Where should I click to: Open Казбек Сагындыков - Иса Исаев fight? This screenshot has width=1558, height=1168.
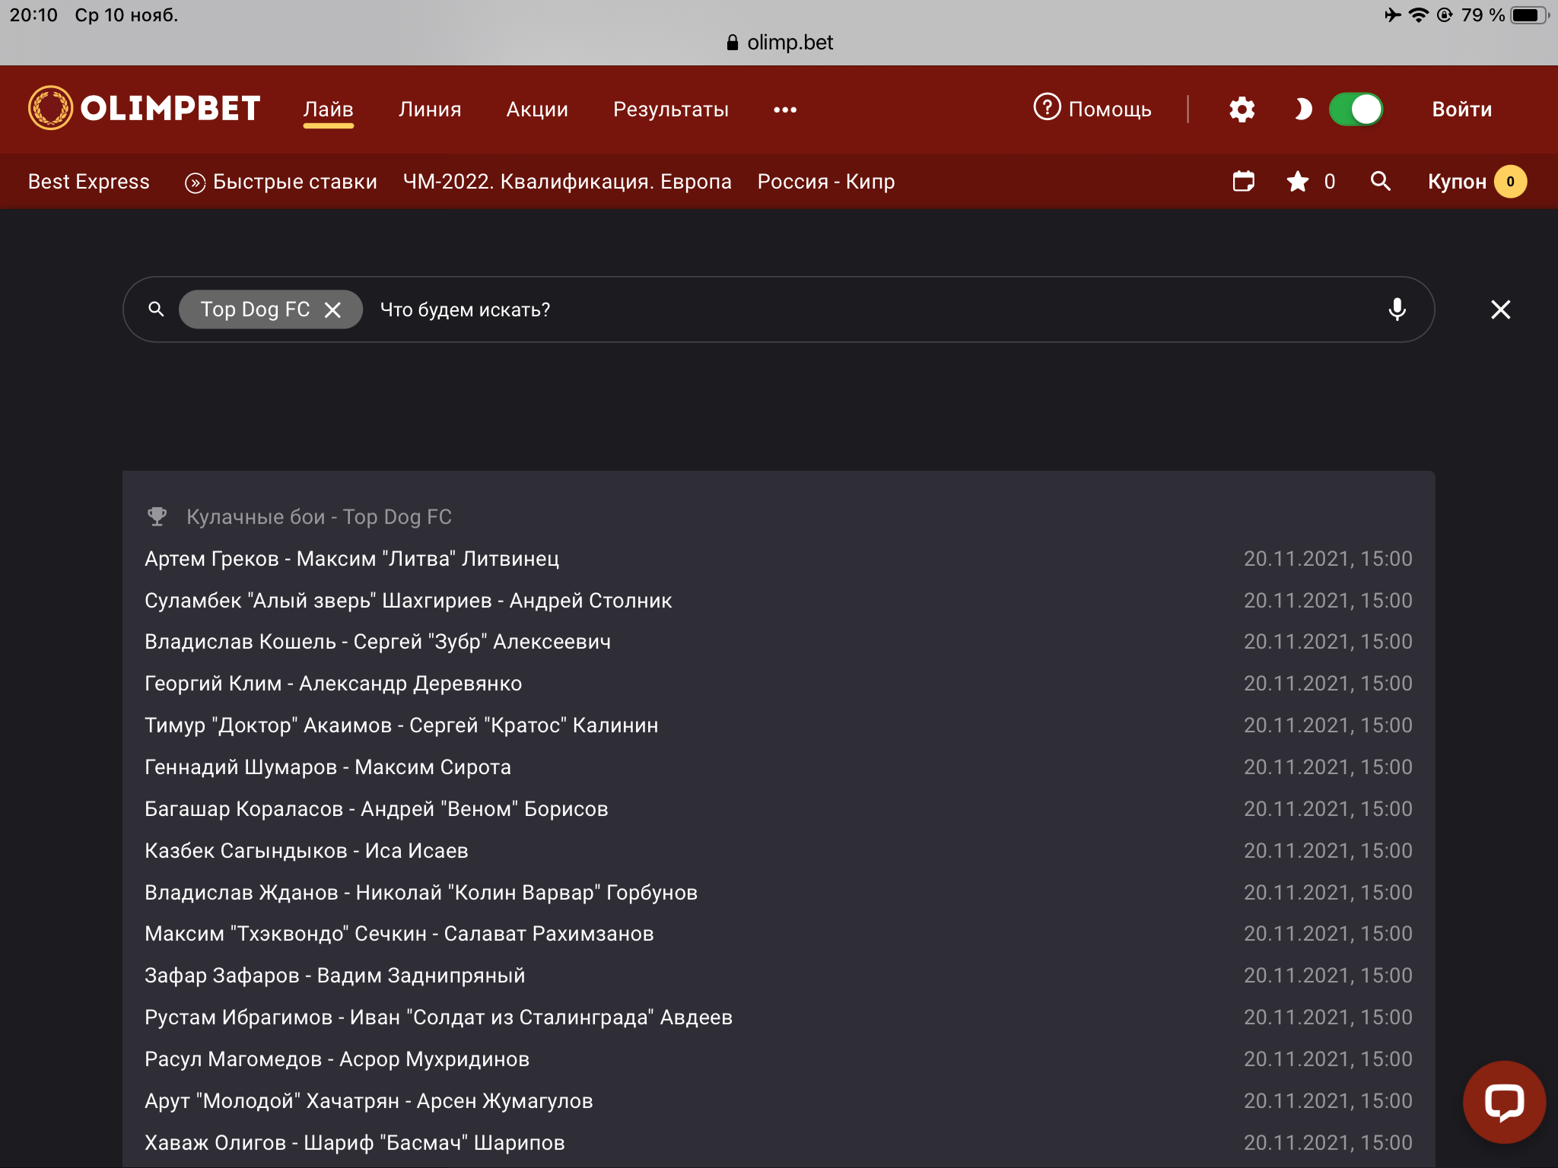click(x=778, y=851)
